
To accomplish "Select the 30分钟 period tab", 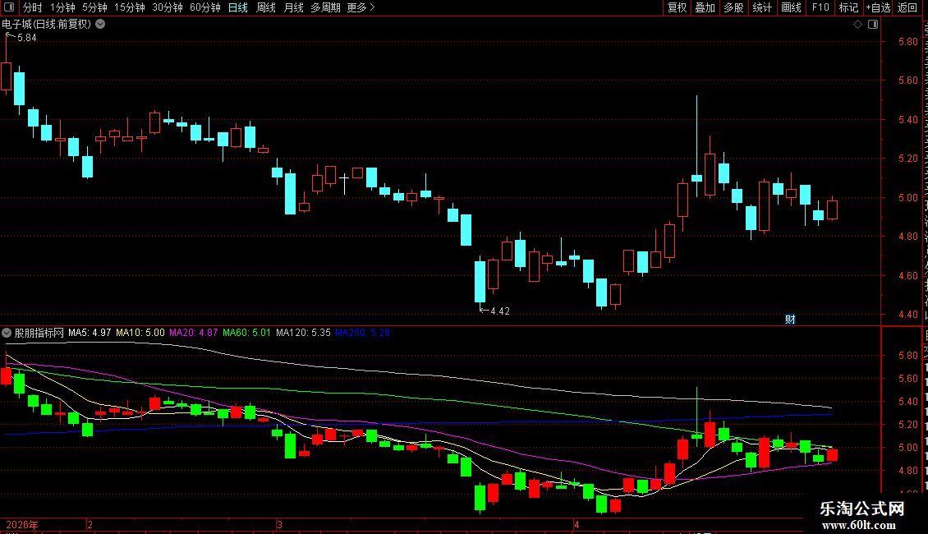I will [167, 7].
